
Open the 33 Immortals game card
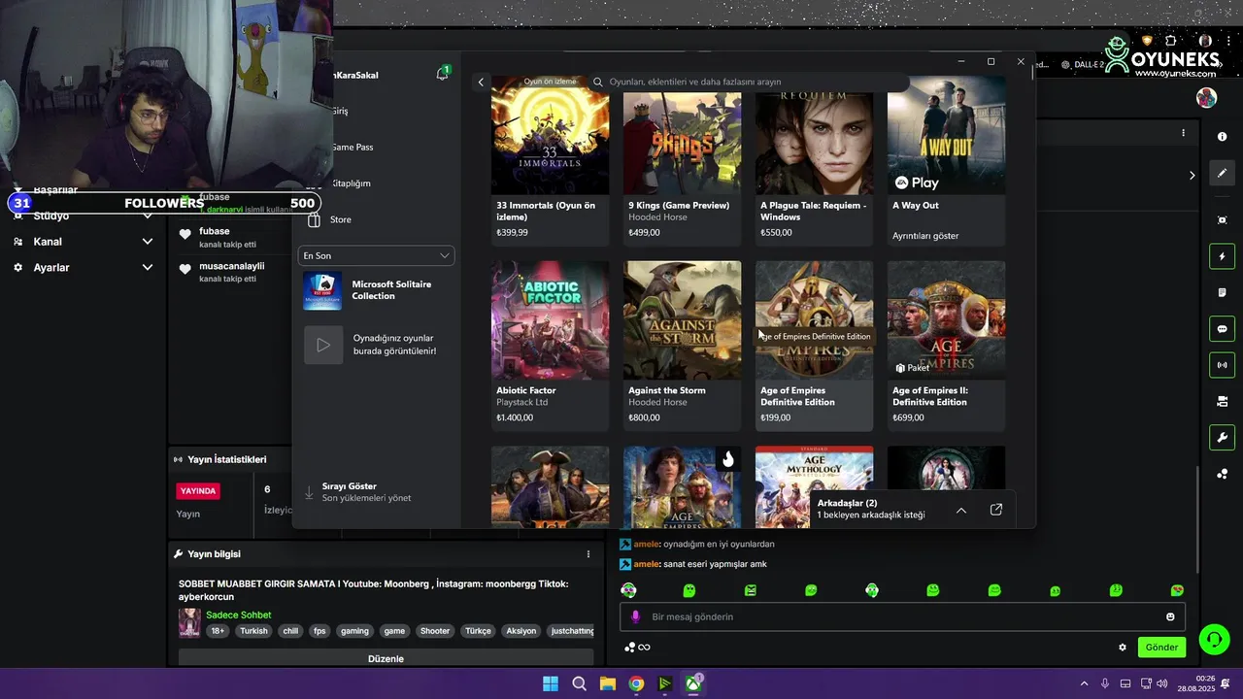(x=550, y=161)
